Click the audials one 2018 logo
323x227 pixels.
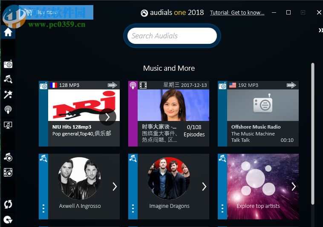pyautogui.click(x=172, y=12)
